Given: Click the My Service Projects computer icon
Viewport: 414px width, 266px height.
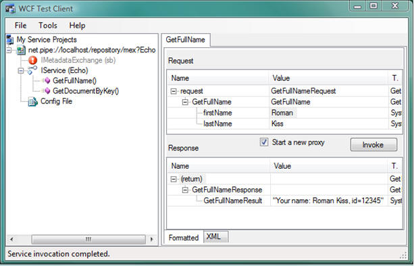Looking at the screenshot, I should click(10, 40).
